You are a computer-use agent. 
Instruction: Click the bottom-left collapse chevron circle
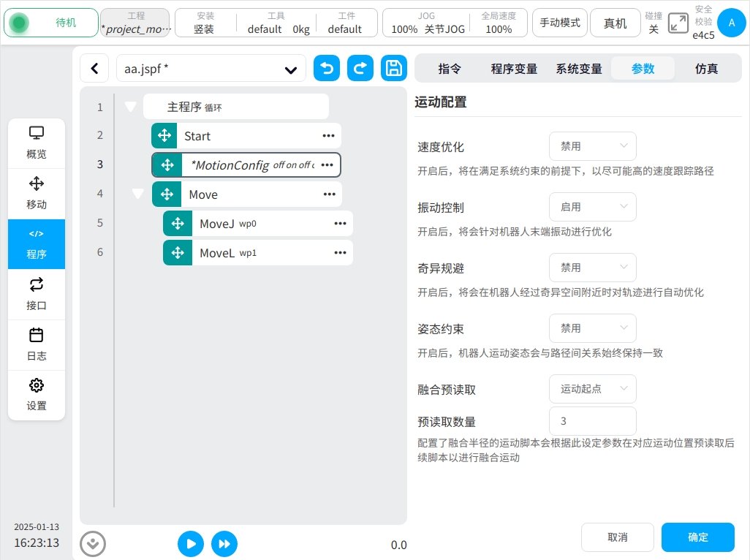coord(93,544)
